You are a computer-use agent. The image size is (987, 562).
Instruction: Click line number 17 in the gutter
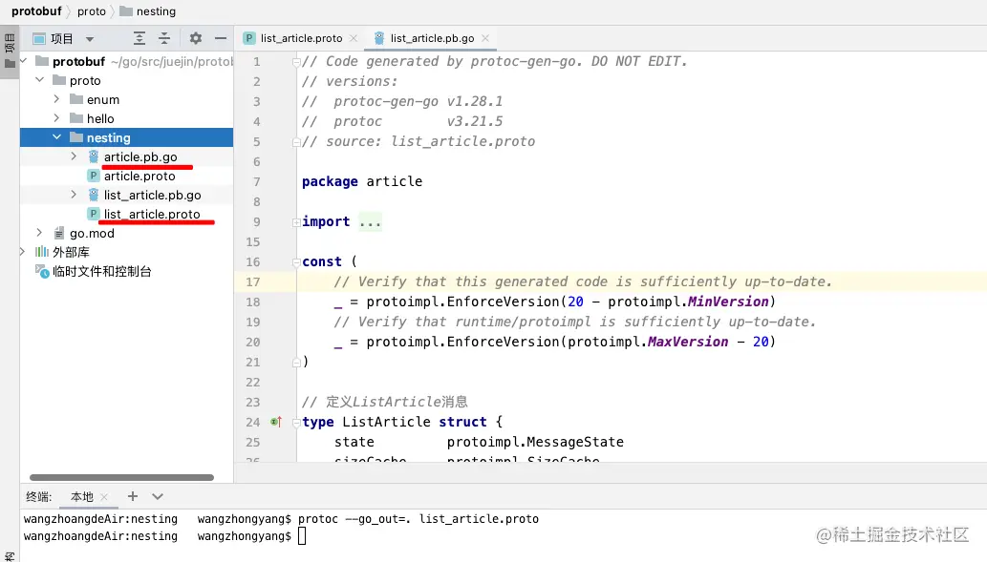pyautogui.click(x=252, y=282)
